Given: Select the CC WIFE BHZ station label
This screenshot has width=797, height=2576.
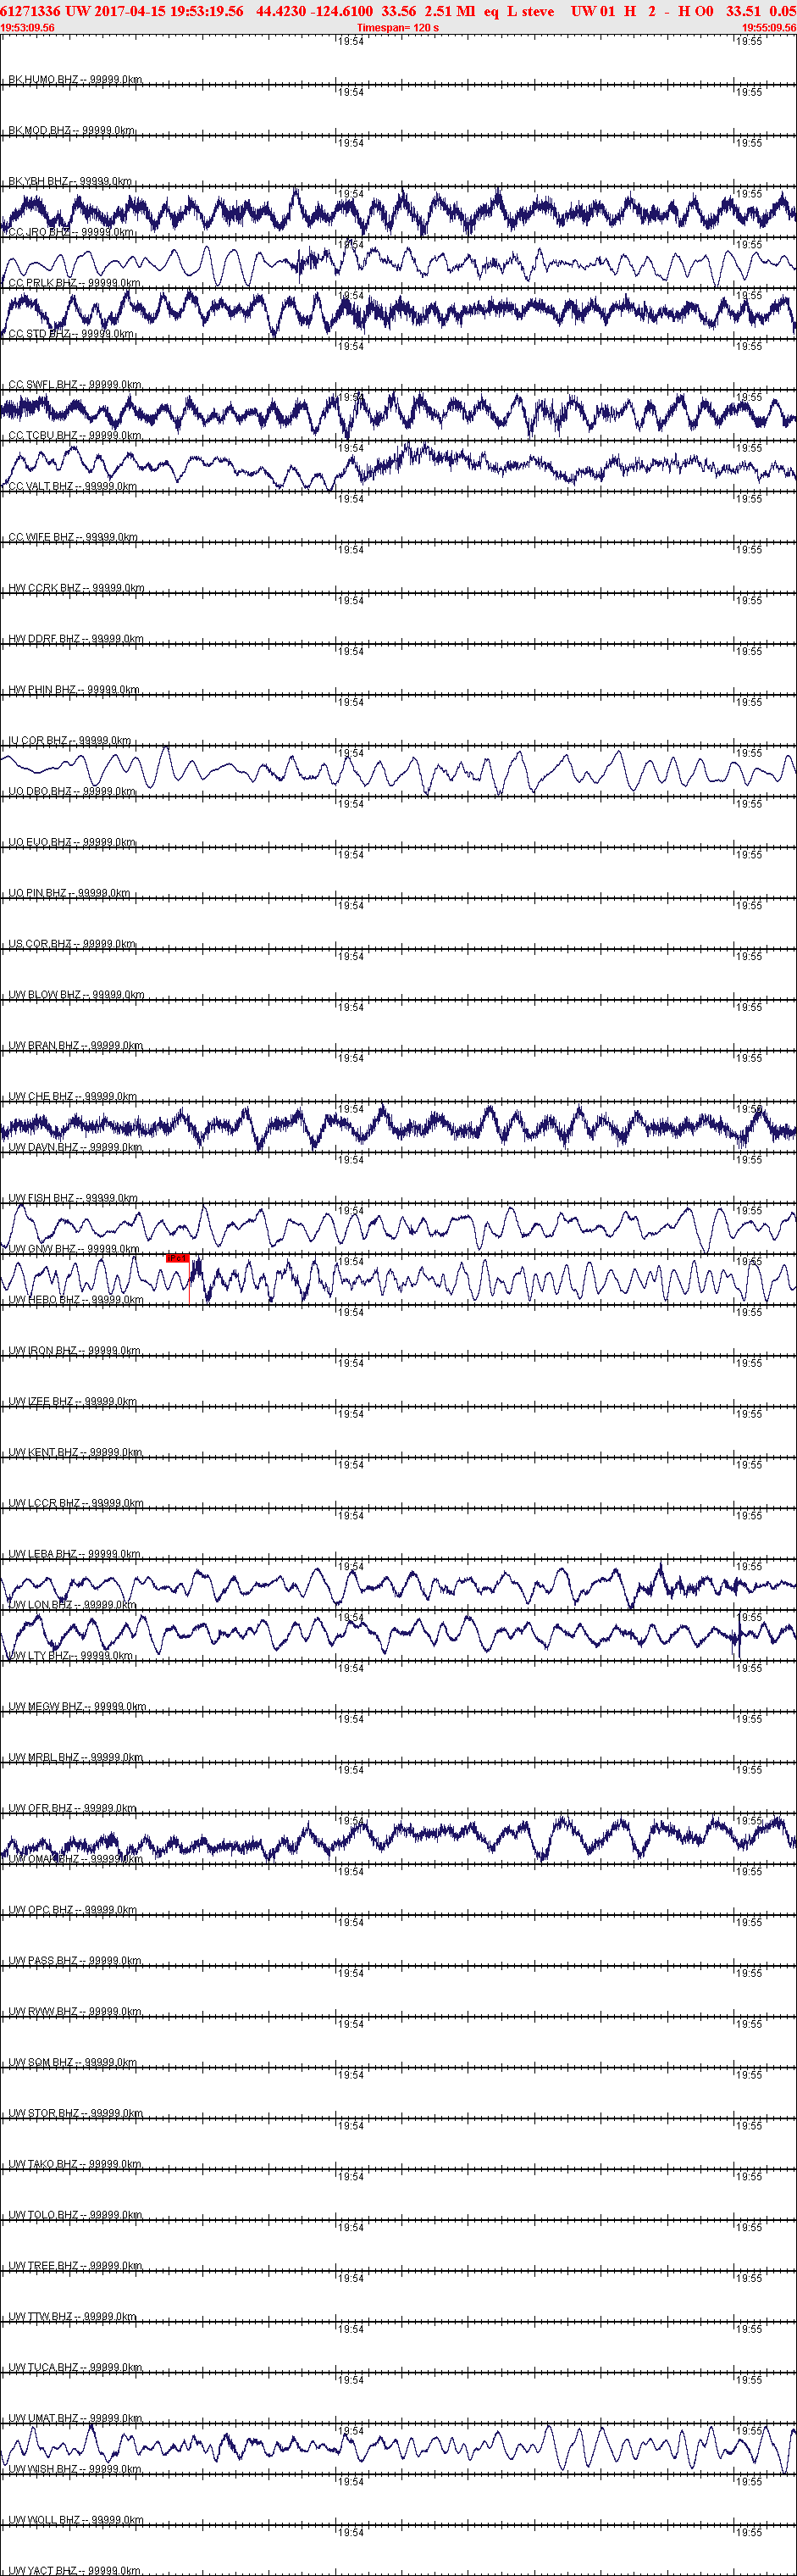Looking at the screenshot, I should [x=73, y=538].
